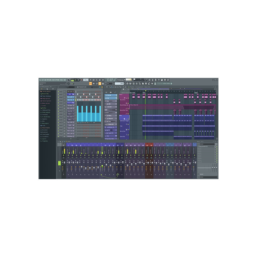Click the Kick channel name button
The image size is (257, 257).
click(70, 94)
